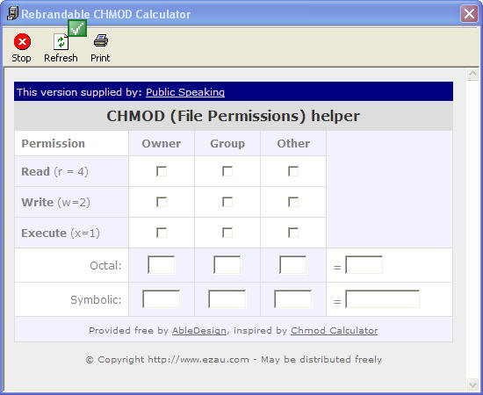The height and width of the screenshot is (395, 483).
Task: Click the Other symbolic input field
Action: pos(293,299)
